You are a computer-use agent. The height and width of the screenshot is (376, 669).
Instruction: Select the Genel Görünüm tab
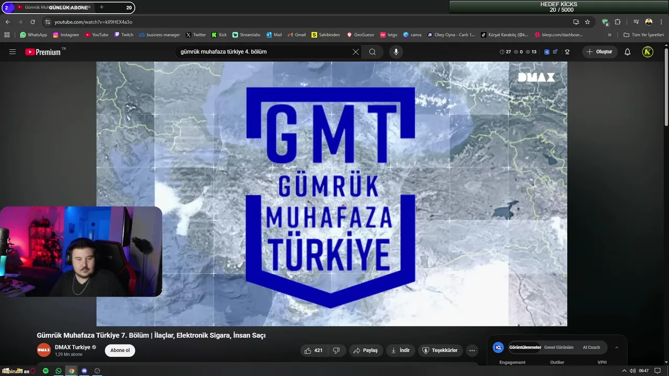click(559, 347)
